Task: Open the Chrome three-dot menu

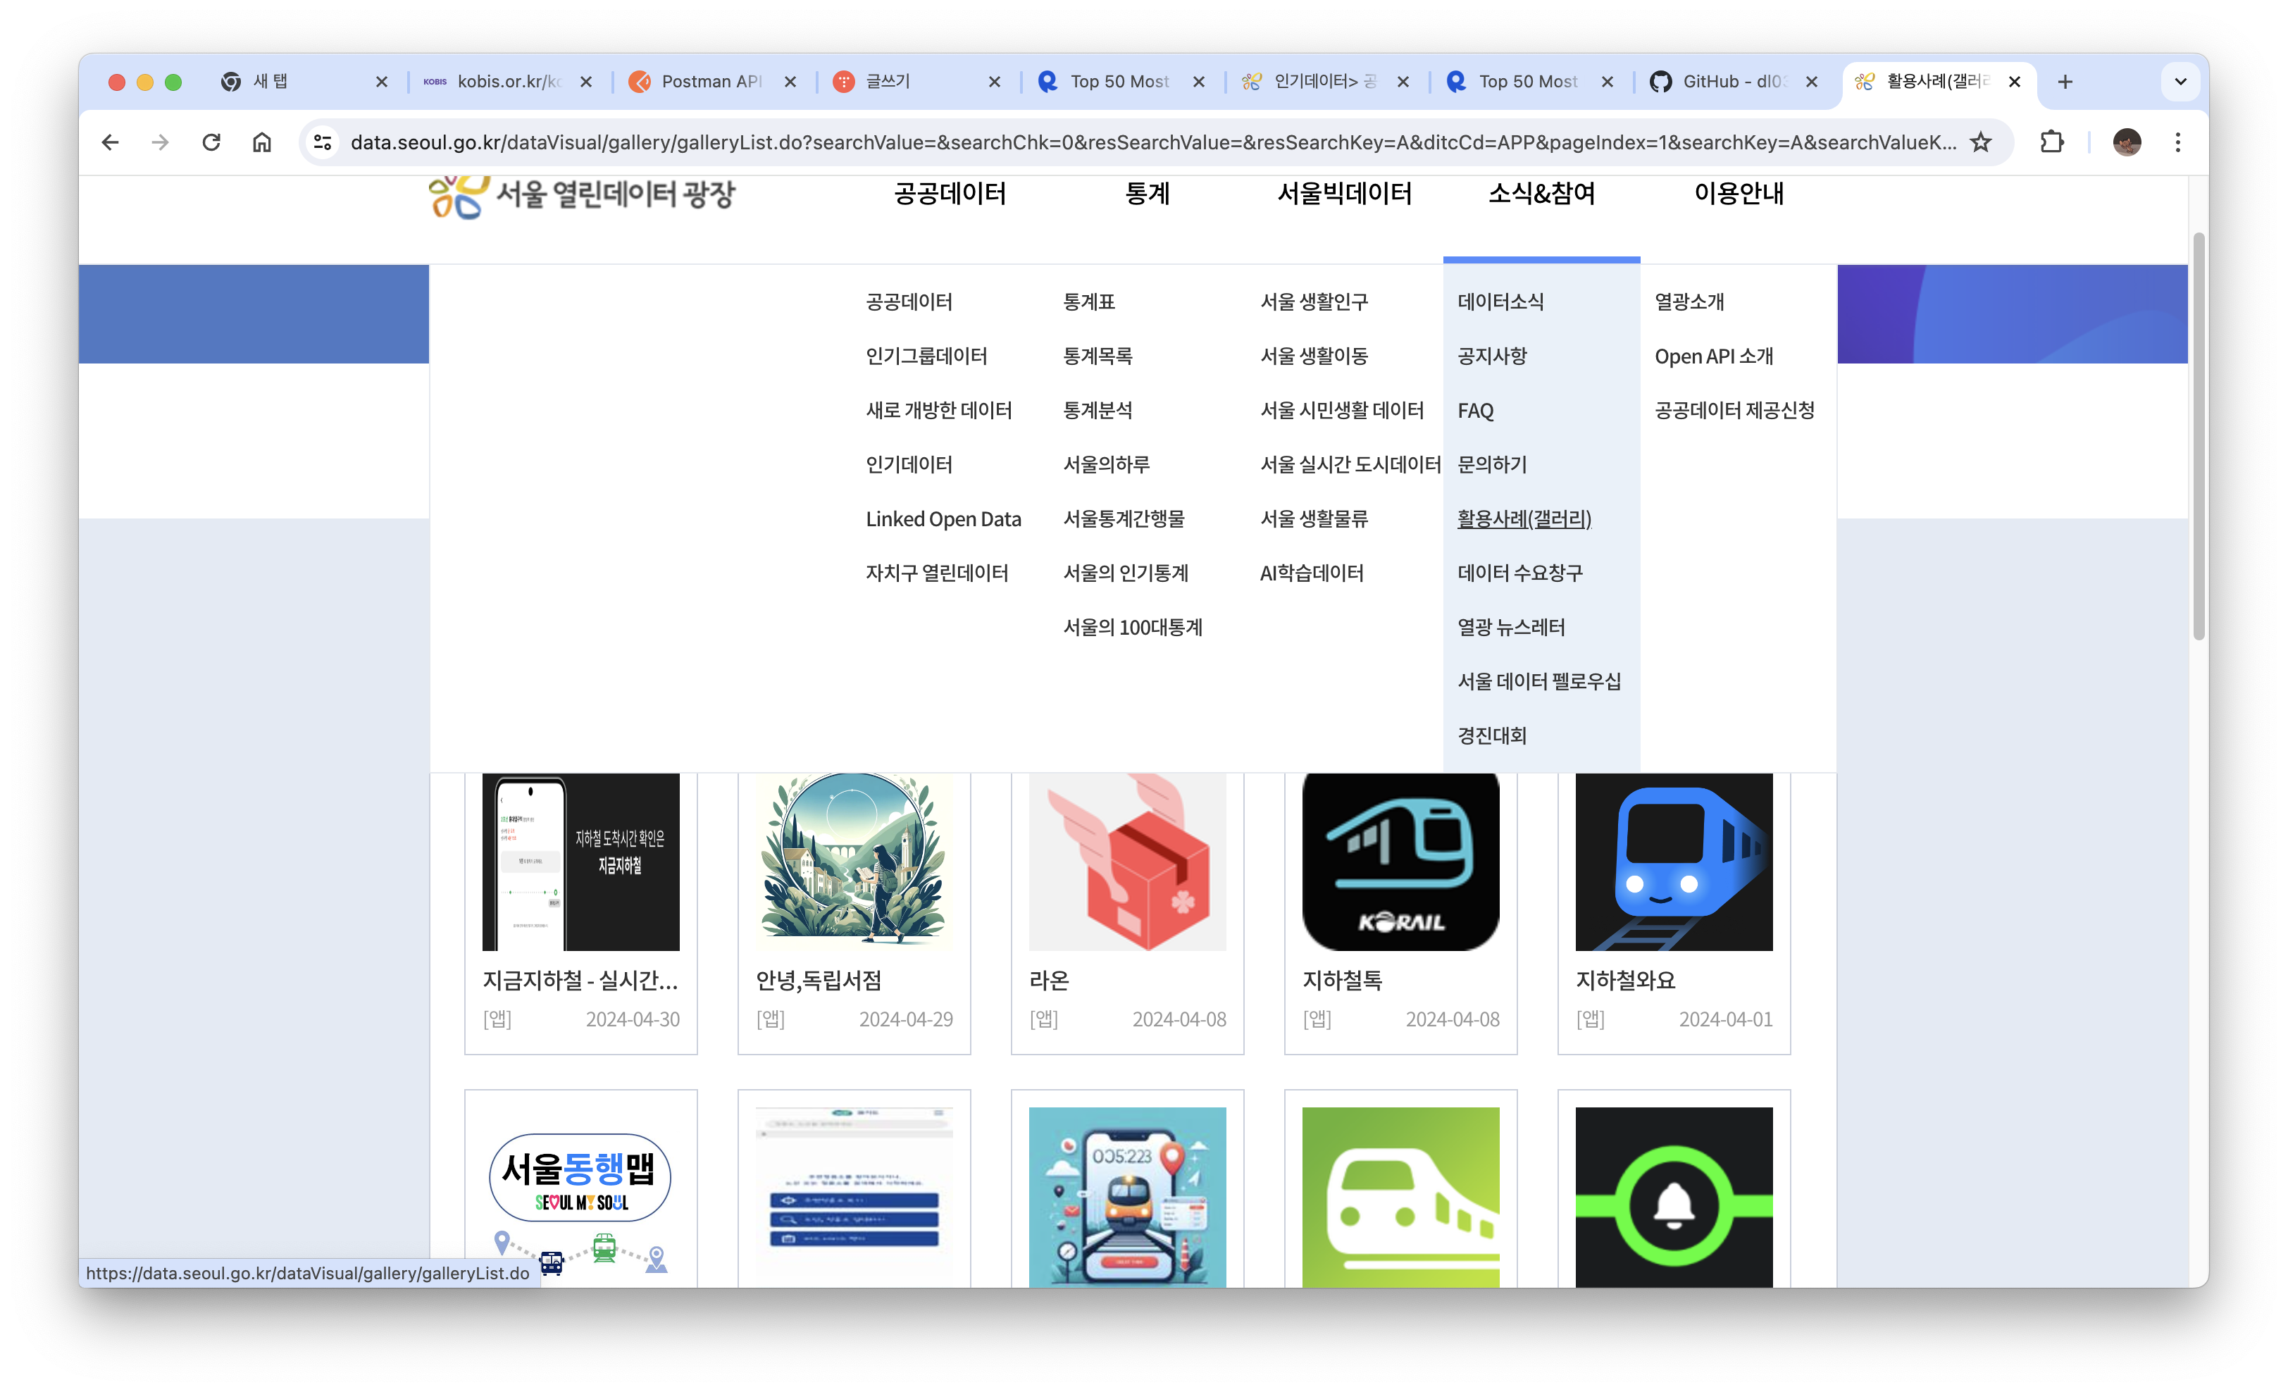Action: tap(2177, 142)
